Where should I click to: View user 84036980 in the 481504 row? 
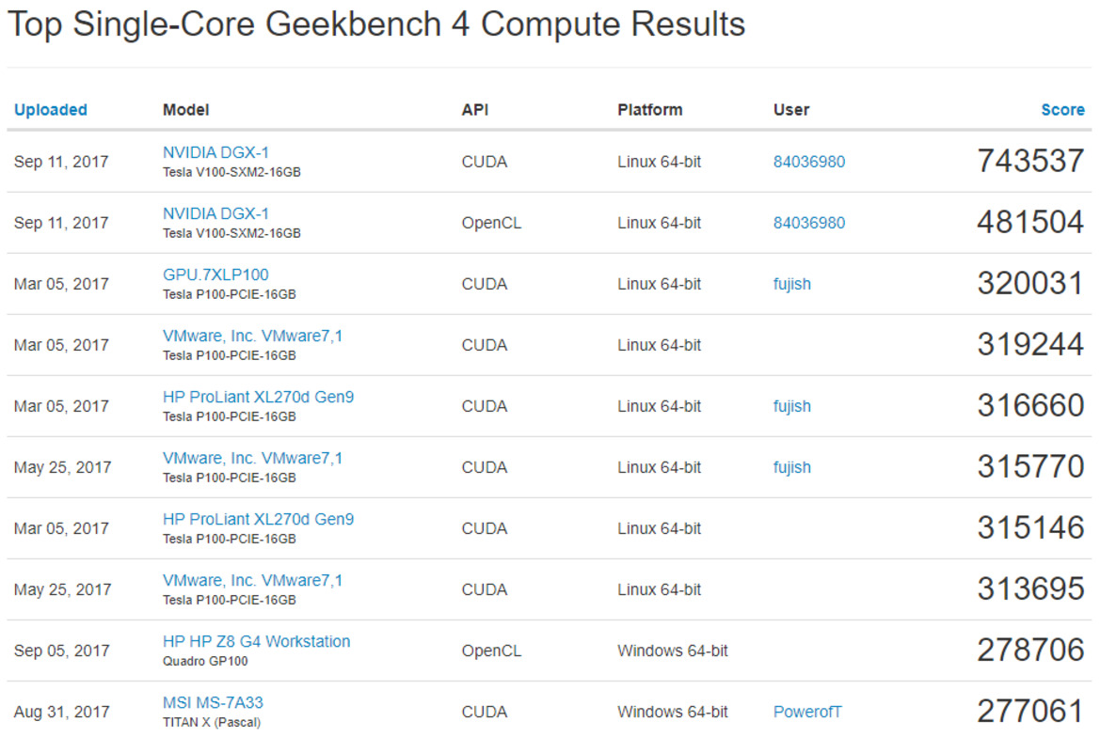(x=809, y=223)
